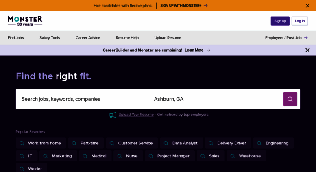Click the magnifier icon in Warehouse chip
The width and height of the screenshot is (316, 172).
point(232,156)
